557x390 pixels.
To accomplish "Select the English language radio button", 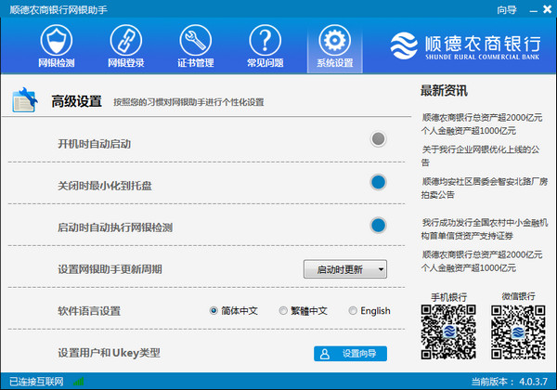I will tap(353, 311).
